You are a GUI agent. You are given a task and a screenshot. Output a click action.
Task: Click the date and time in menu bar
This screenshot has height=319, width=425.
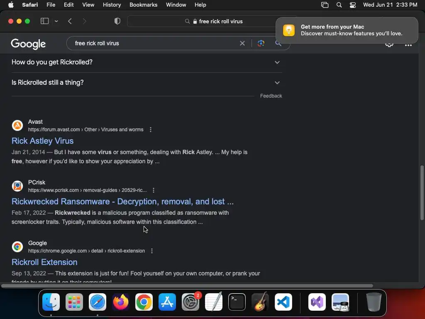[390, 5]
